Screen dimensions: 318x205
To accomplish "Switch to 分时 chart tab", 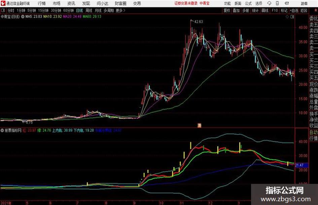I will 11,10.
